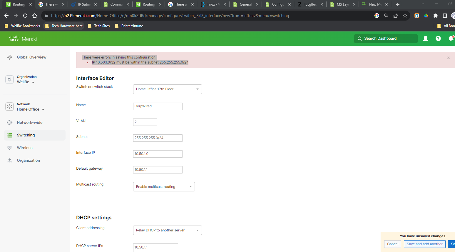Expand the Home Office network chevron

click(43, 109)
